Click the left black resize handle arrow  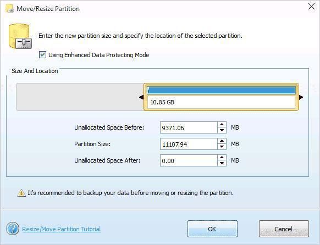pos(141,97)
